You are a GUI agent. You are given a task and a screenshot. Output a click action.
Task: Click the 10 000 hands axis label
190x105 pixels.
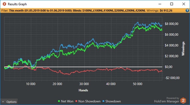pos(31,84)
